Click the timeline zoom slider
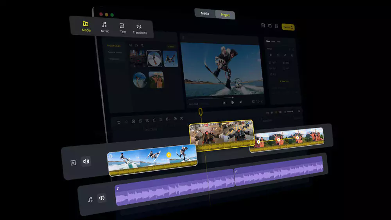 tap(290, 112)
